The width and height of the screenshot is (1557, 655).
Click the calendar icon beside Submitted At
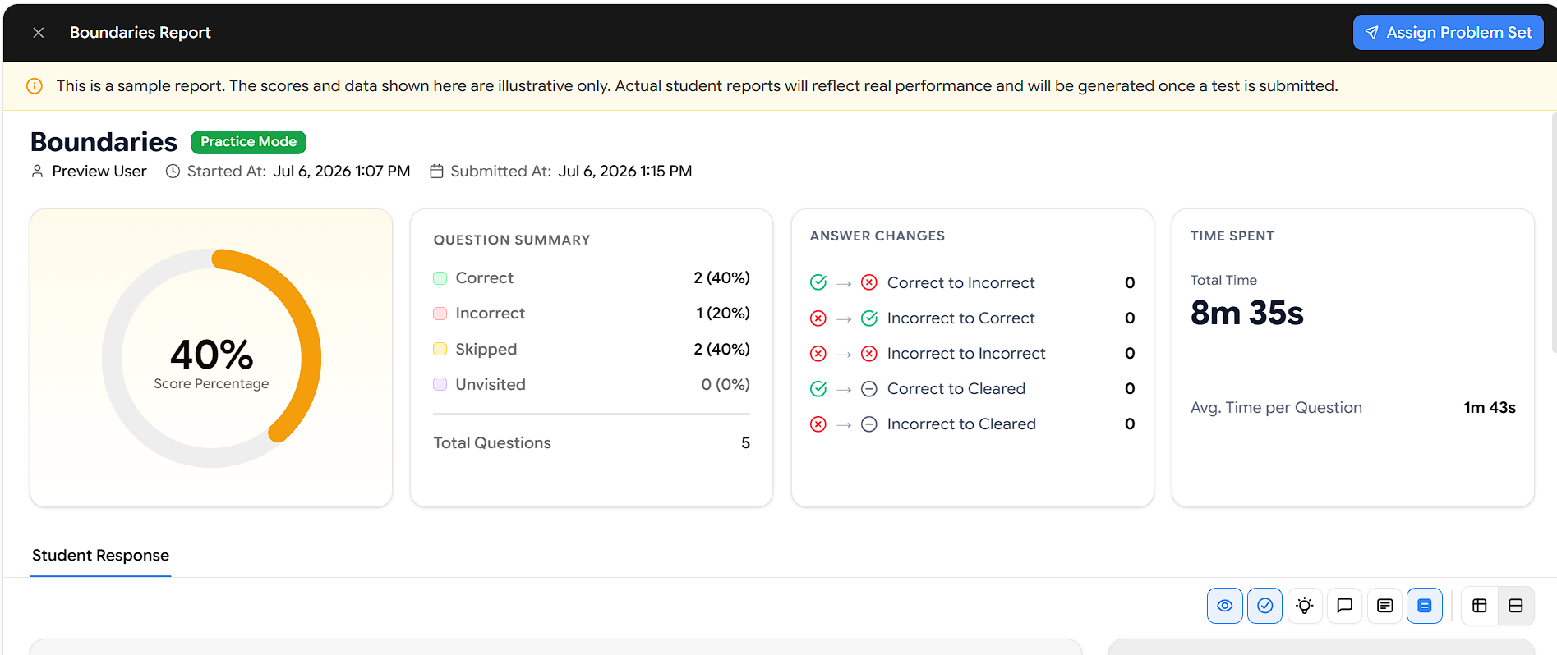pyautogui.click(x=437, y=172)
